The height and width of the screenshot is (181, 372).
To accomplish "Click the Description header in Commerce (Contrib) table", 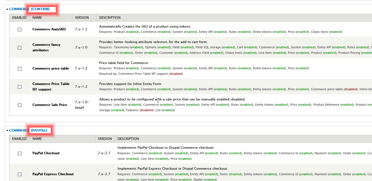I will click(110, 18).
